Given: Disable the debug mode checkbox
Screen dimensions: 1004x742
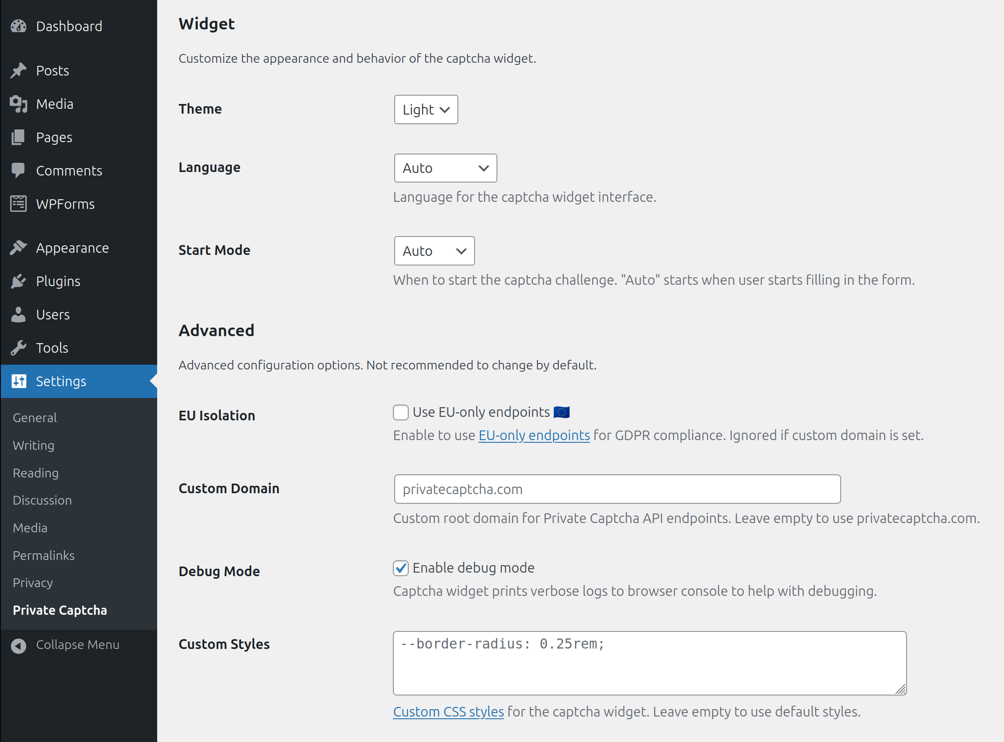Looking at the screenshot, I should tap(400, 568).
